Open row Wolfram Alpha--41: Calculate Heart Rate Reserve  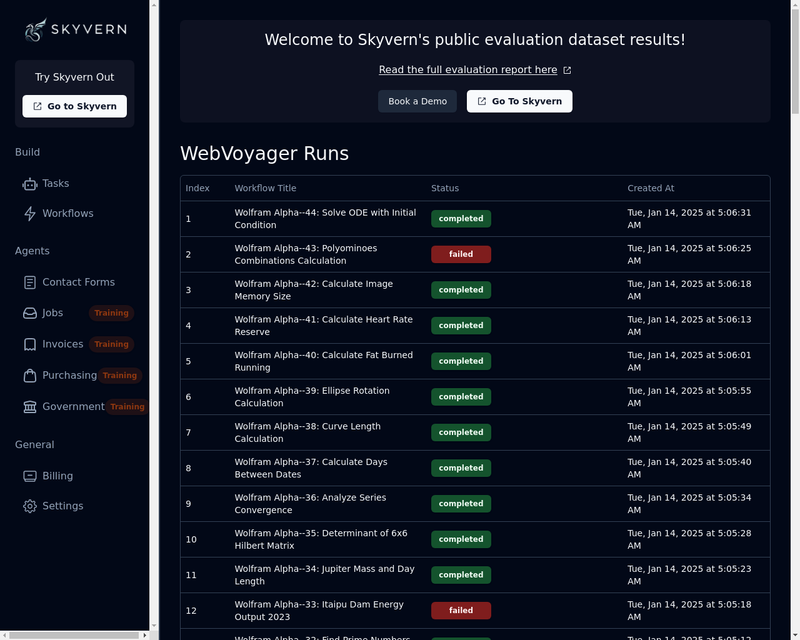tap(475, 326)
